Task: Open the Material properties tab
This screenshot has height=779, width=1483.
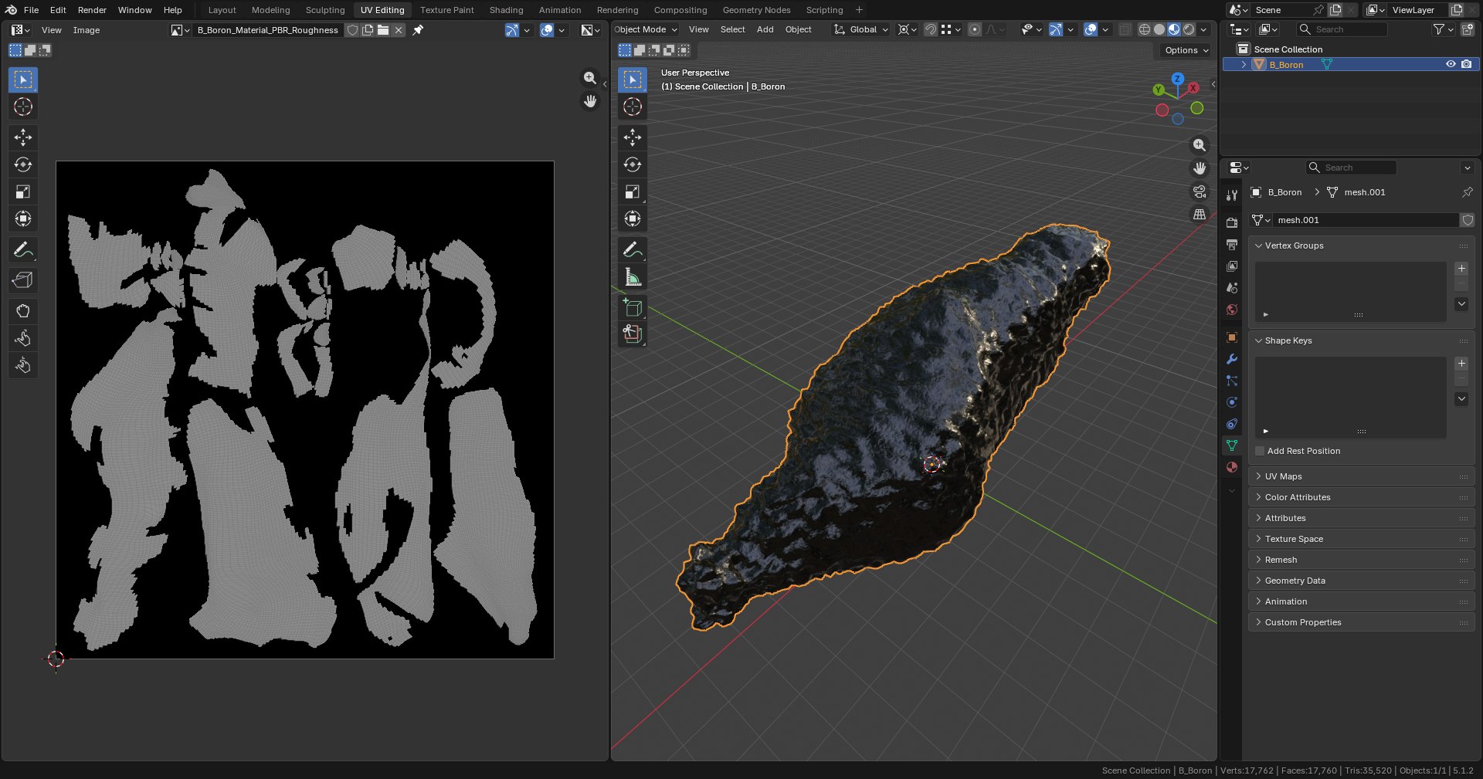Action: pyautogui.click(x=1232, y=467)
